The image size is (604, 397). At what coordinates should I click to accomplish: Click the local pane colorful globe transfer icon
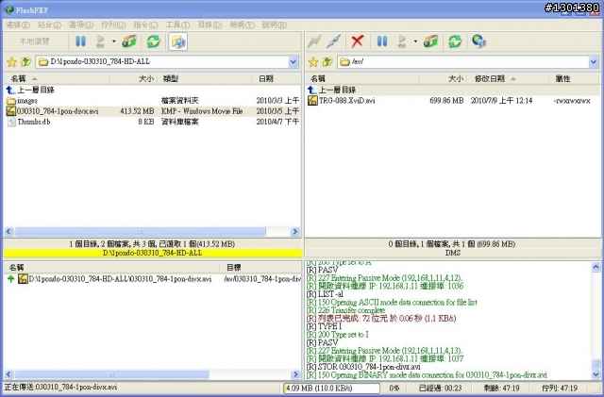(129, 41)
